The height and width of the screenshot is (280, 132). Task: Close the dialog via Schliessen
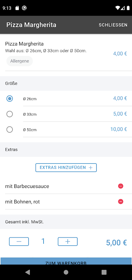[x=113, y=25]
